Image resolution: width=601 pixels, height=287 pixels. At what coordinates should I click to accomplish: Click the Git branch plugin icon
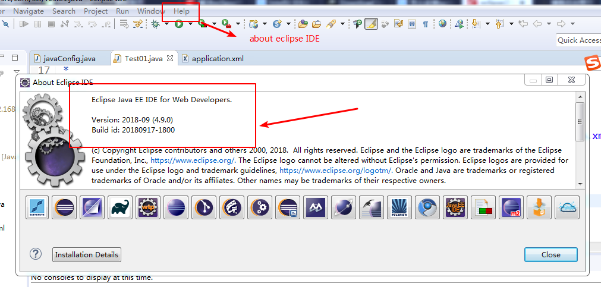pyautogui.click(x=204, y=207)
